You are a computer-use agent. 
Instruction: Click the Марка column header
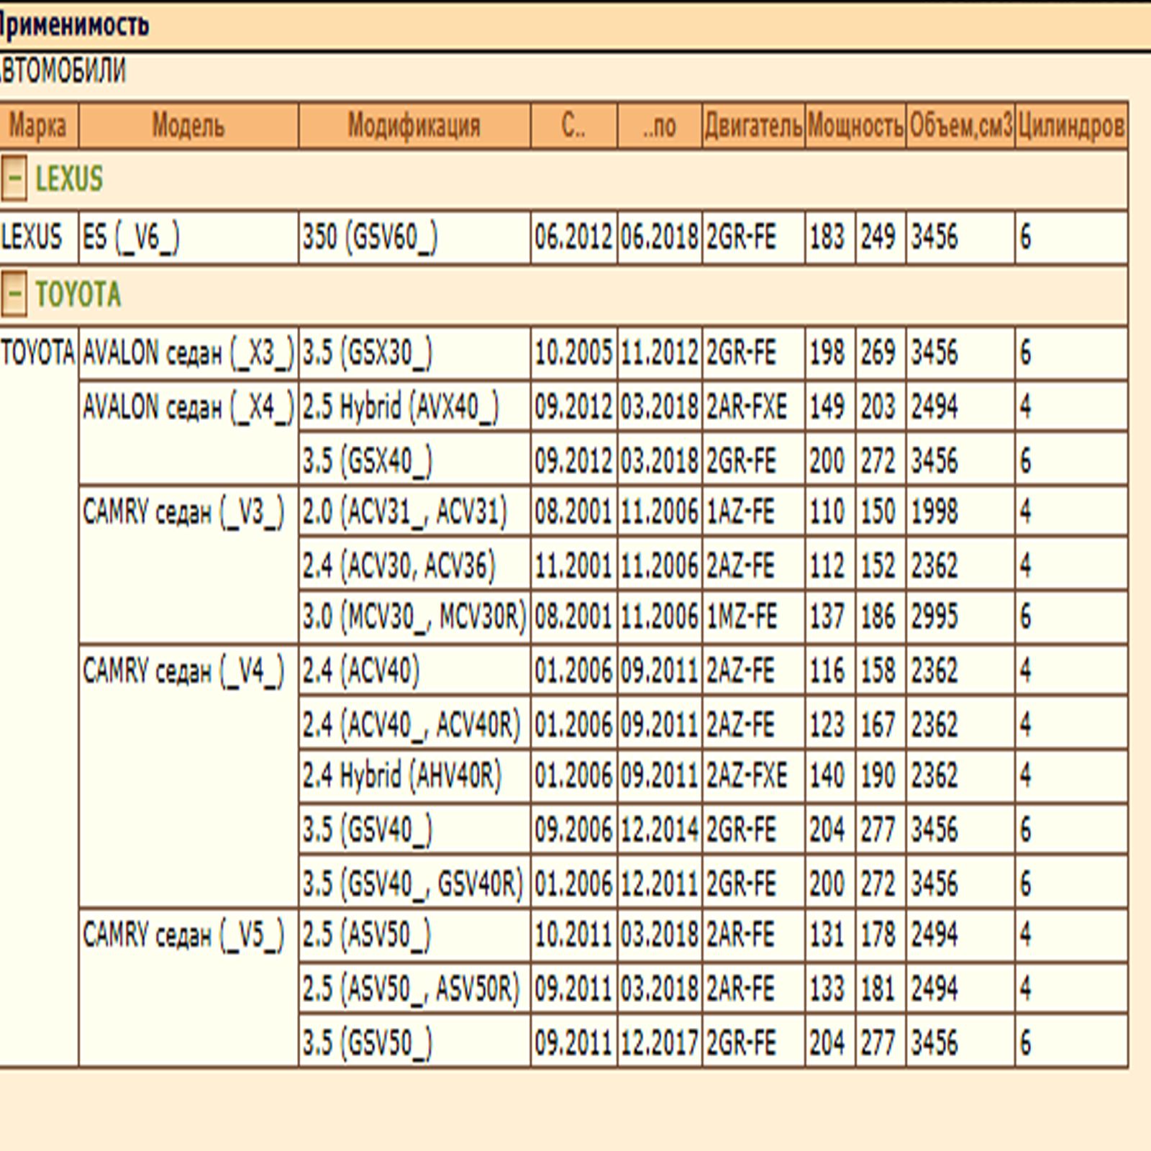point(38,126)
